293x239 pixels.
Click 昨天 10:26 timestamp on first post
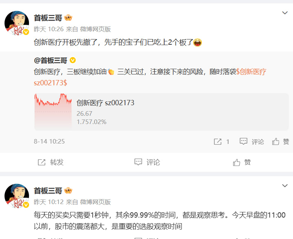click(49, 29)
